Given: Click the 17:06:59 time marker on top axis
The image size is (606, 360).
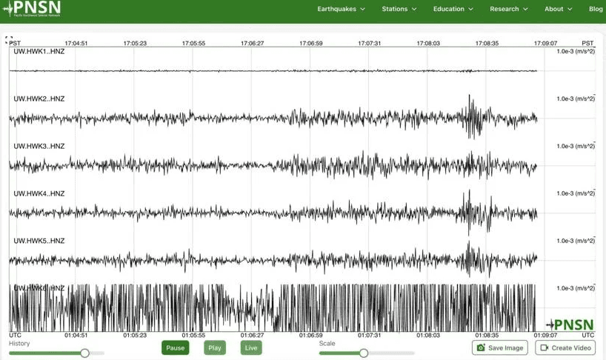Looking at the screenshot, I should point(311,43).
